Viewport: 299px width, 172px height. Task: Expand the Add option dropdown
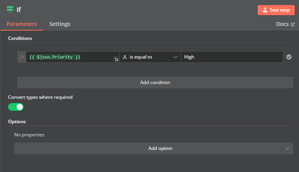[154, 148]
